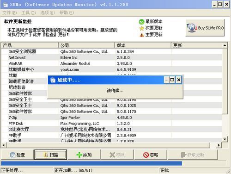Click the vertical scrollbar thumb

(225, 81)
